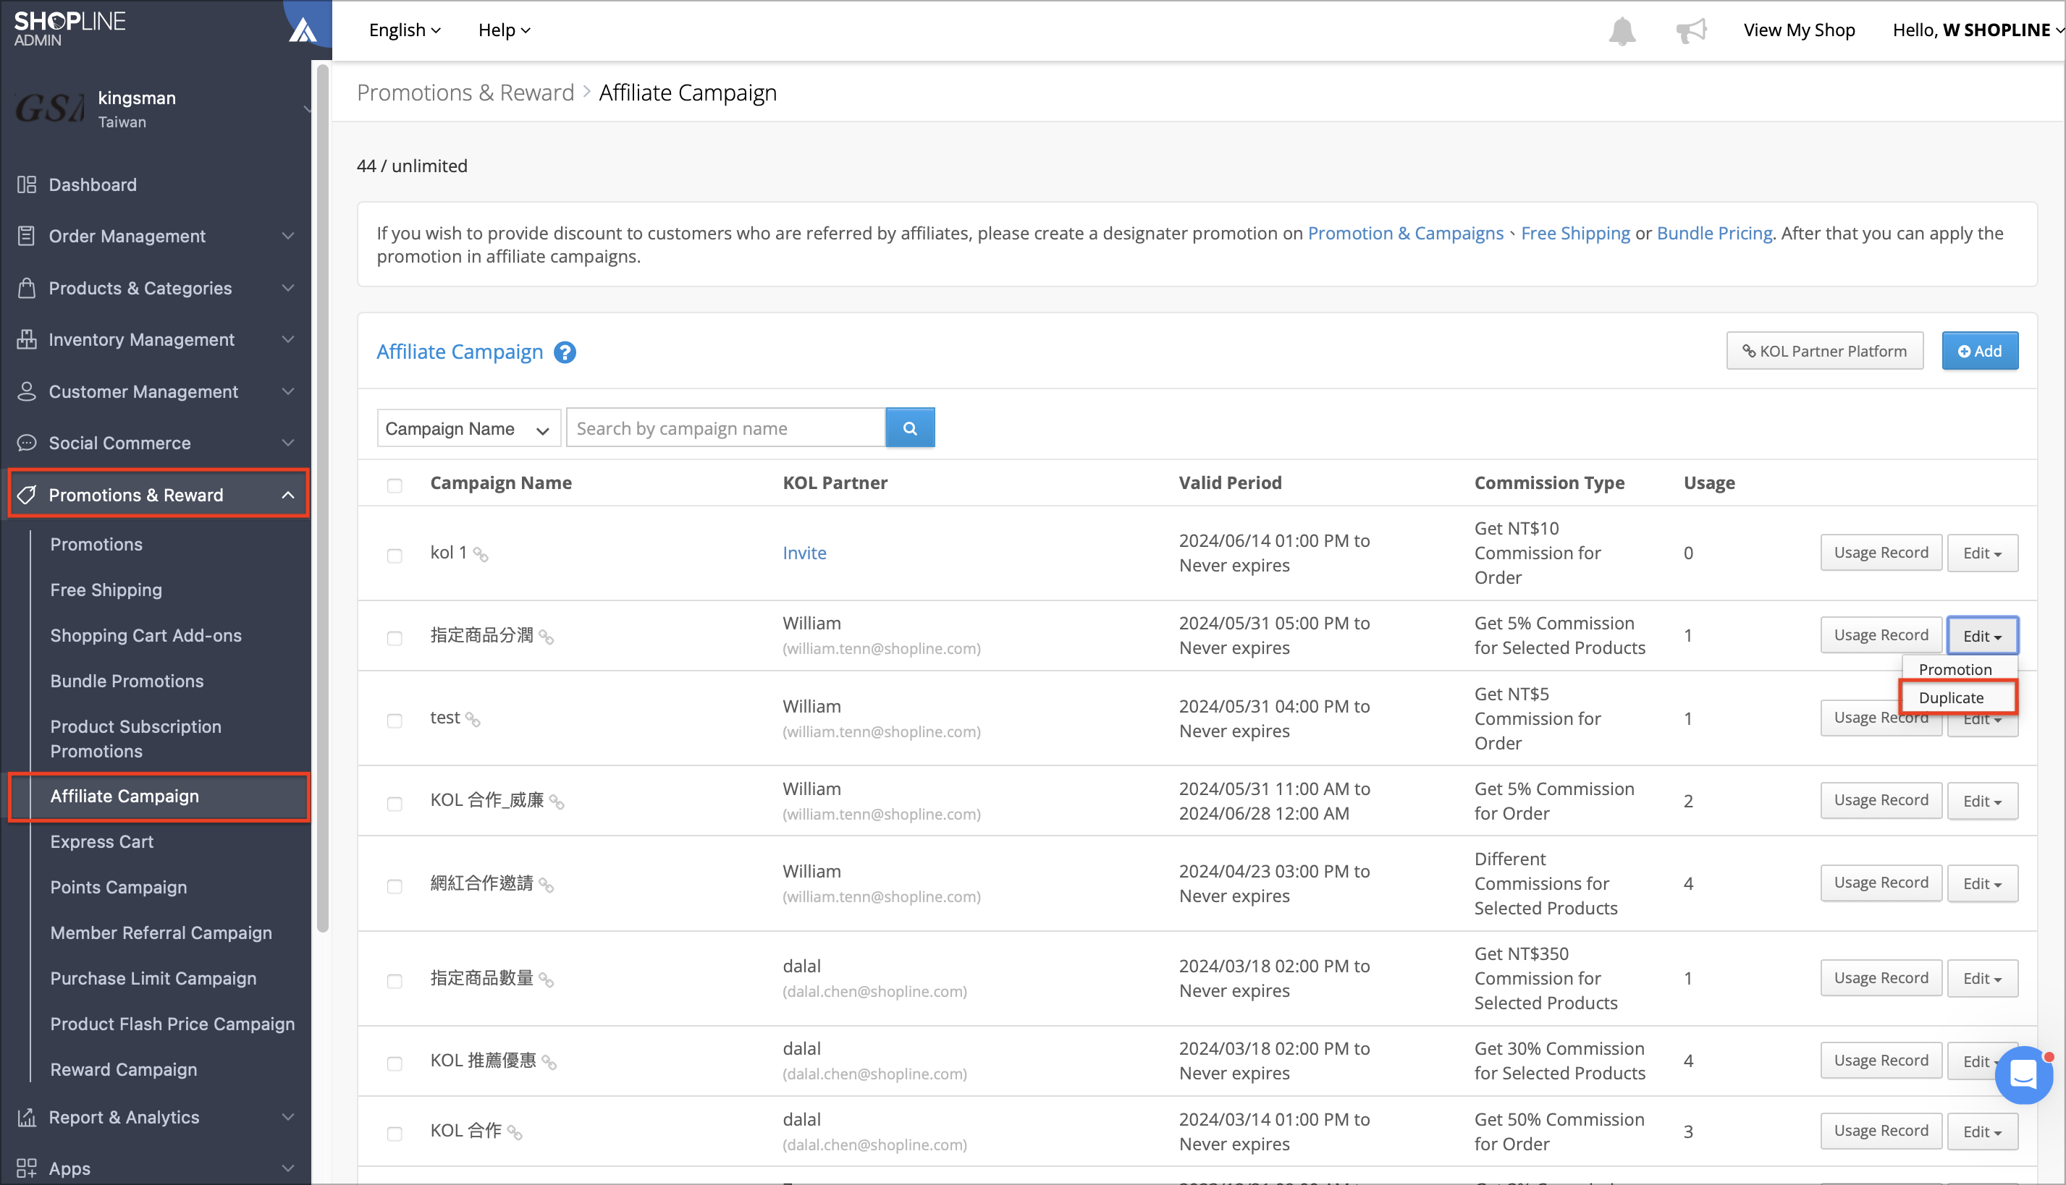2066x1185 pixels.
Task: Open the Campaign Name filter dropdown
Action: click(x=469, y=428)
